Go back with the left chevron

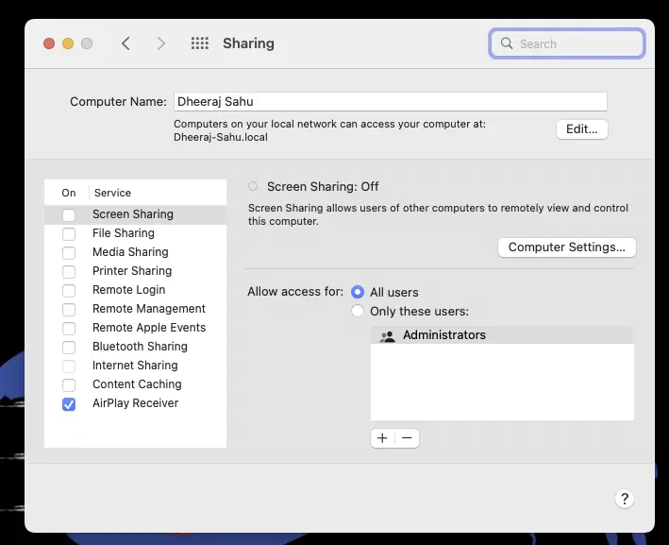pyautogui.click(x=125, y=43)
